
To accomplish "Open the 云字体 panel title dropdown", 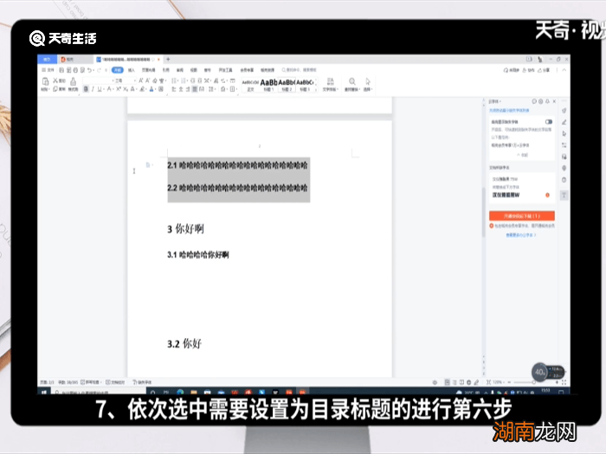I will click(494, 101).
